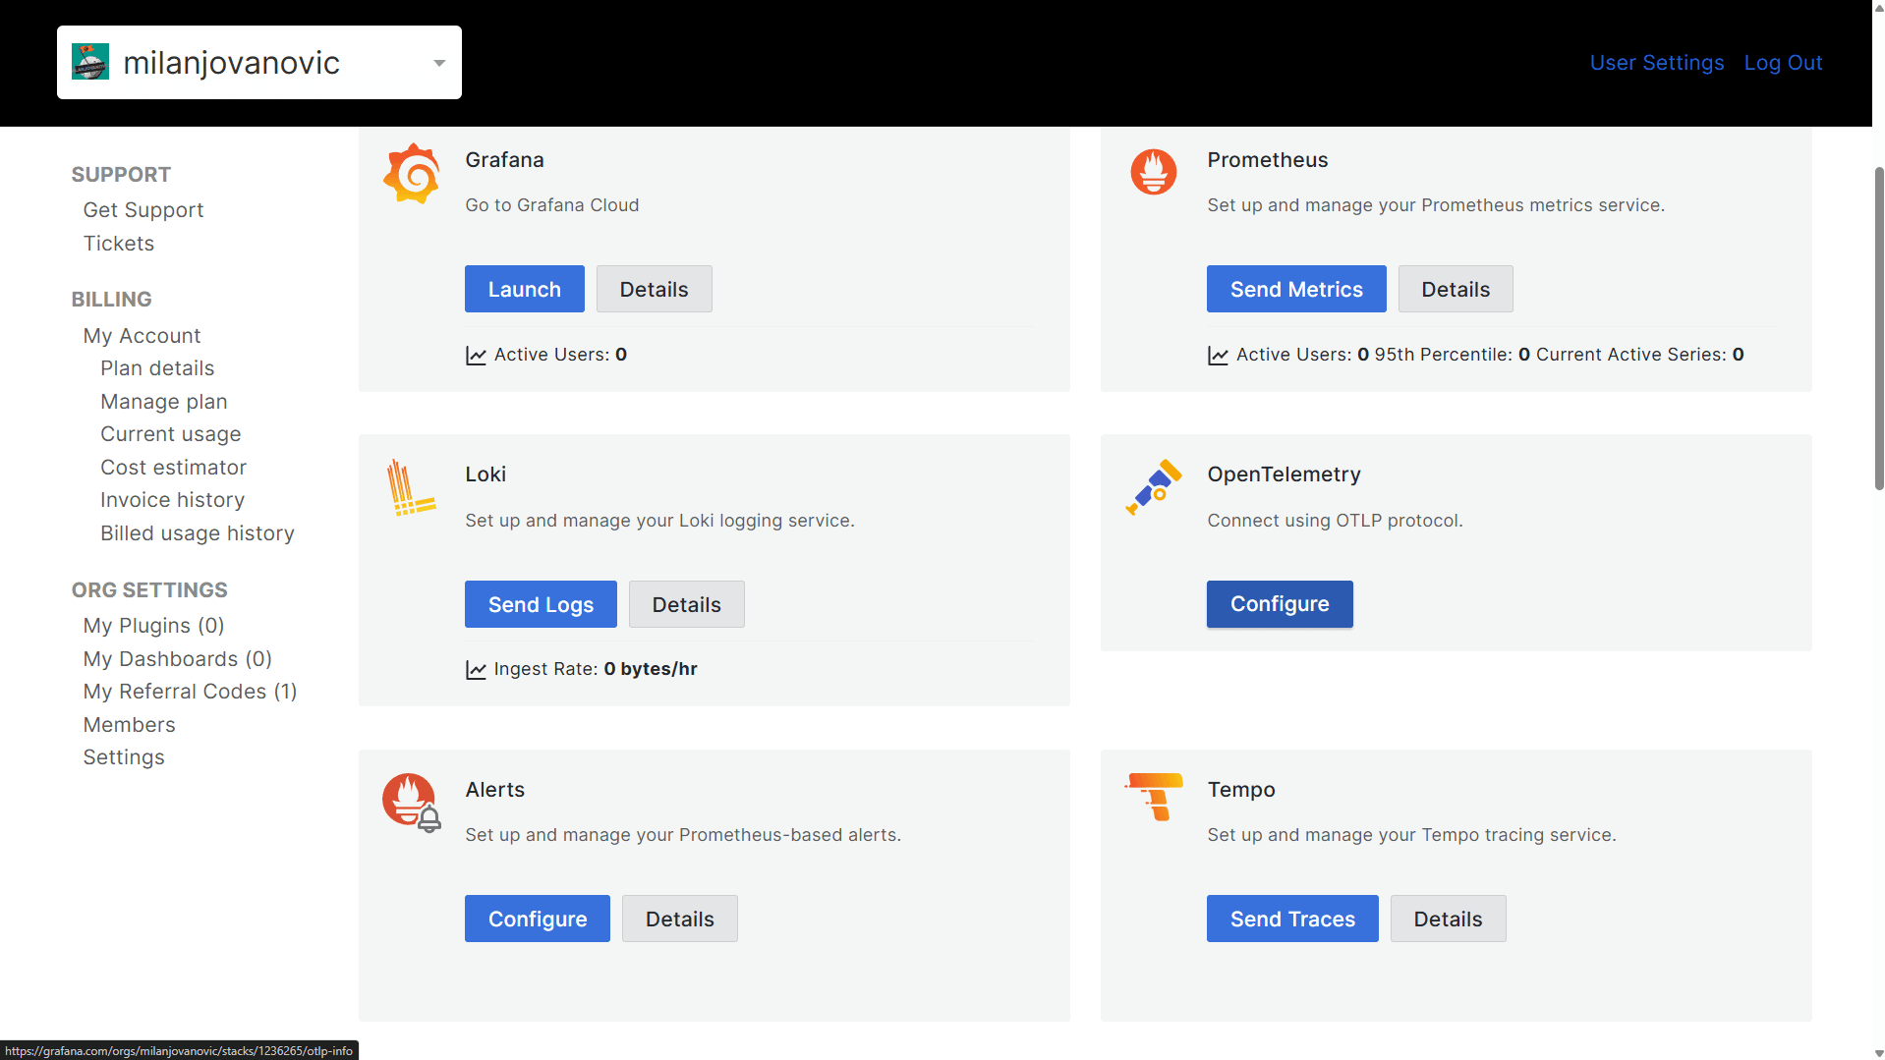This screenshot has width=1885, height=1060.
Task: Click the organization avatar next to milanjovanovic
Action: pyautogui.click(x=89, y=62)
